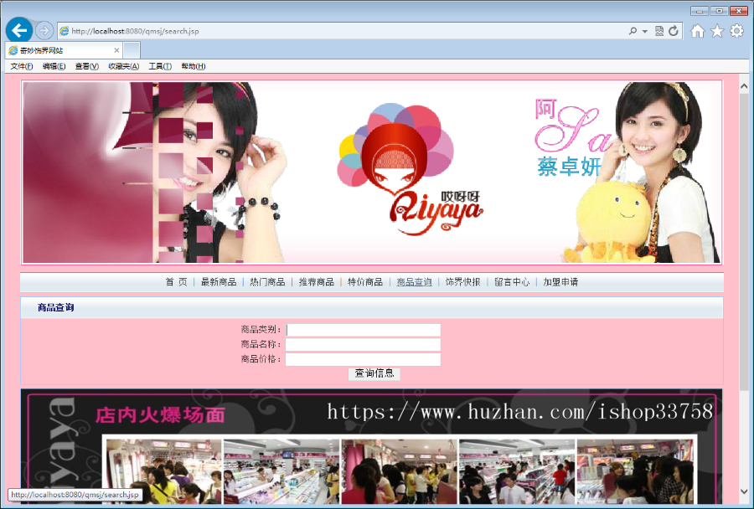754x509 pixels.
Task: Open the search options dropdown arrow
Action: [643, 30]
